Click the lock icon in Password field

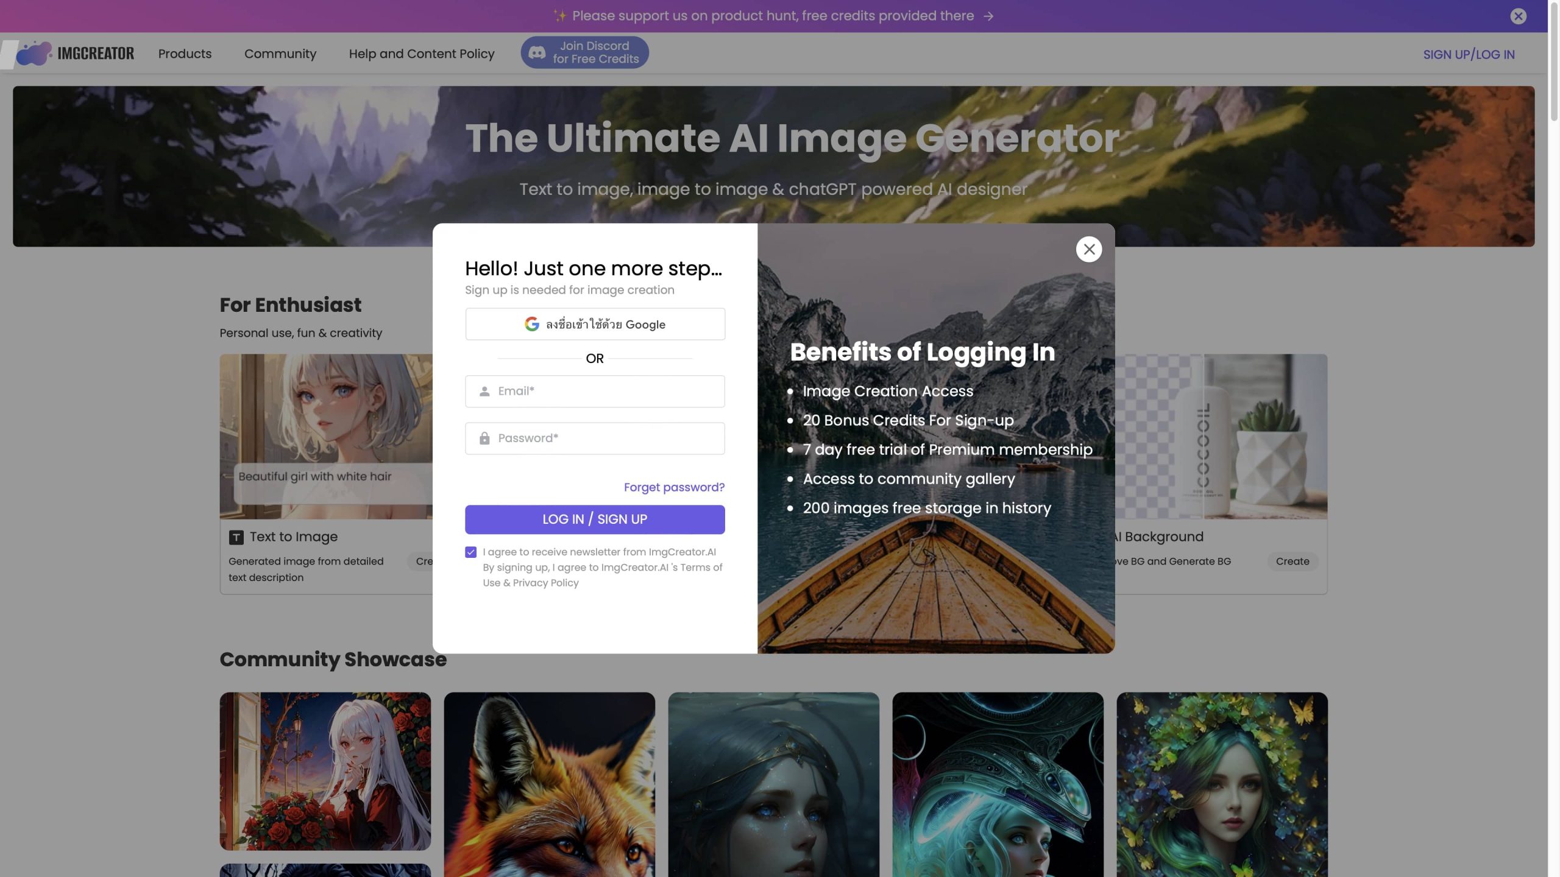[484, 438]
